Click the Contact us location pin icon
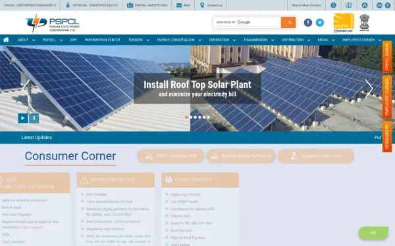The image size is (395, 246). click(x=202, y=5)
